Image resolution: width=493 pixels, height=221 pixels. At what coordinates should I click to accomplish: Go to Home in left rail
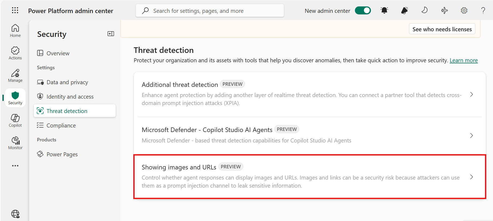coord(15,31)
